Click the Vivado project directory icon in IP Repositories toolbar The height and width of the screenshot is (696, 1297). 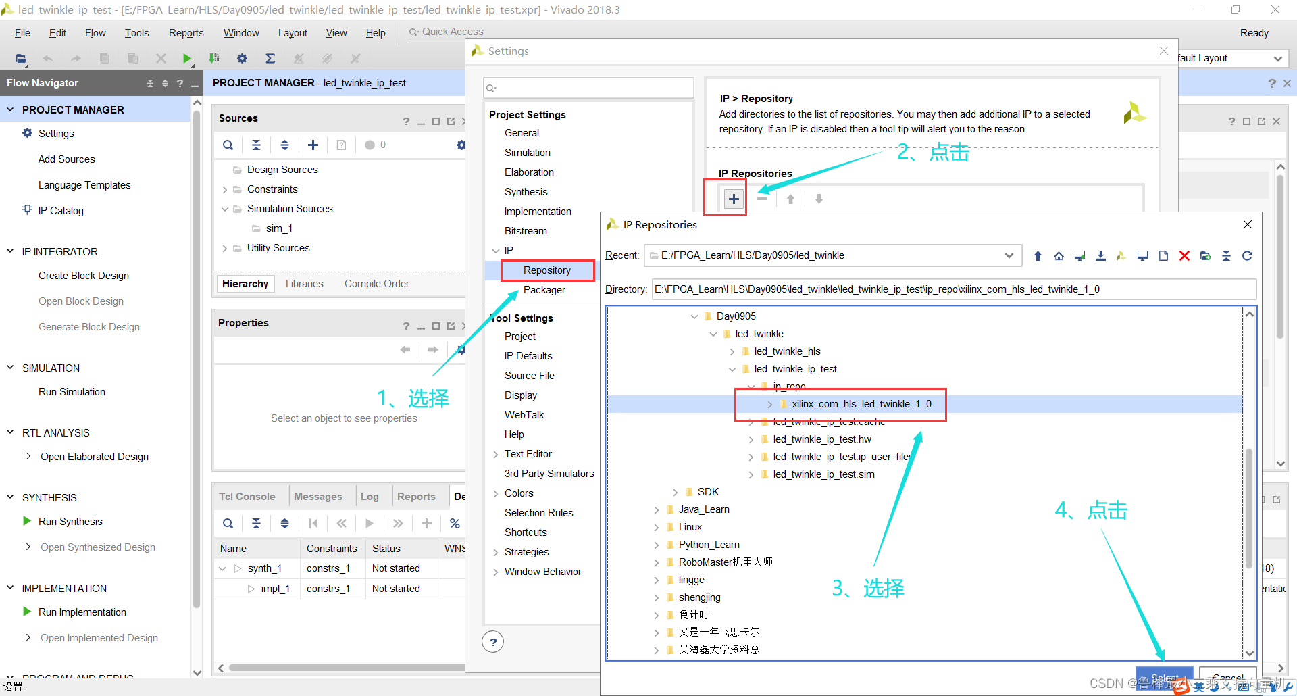1121,255
